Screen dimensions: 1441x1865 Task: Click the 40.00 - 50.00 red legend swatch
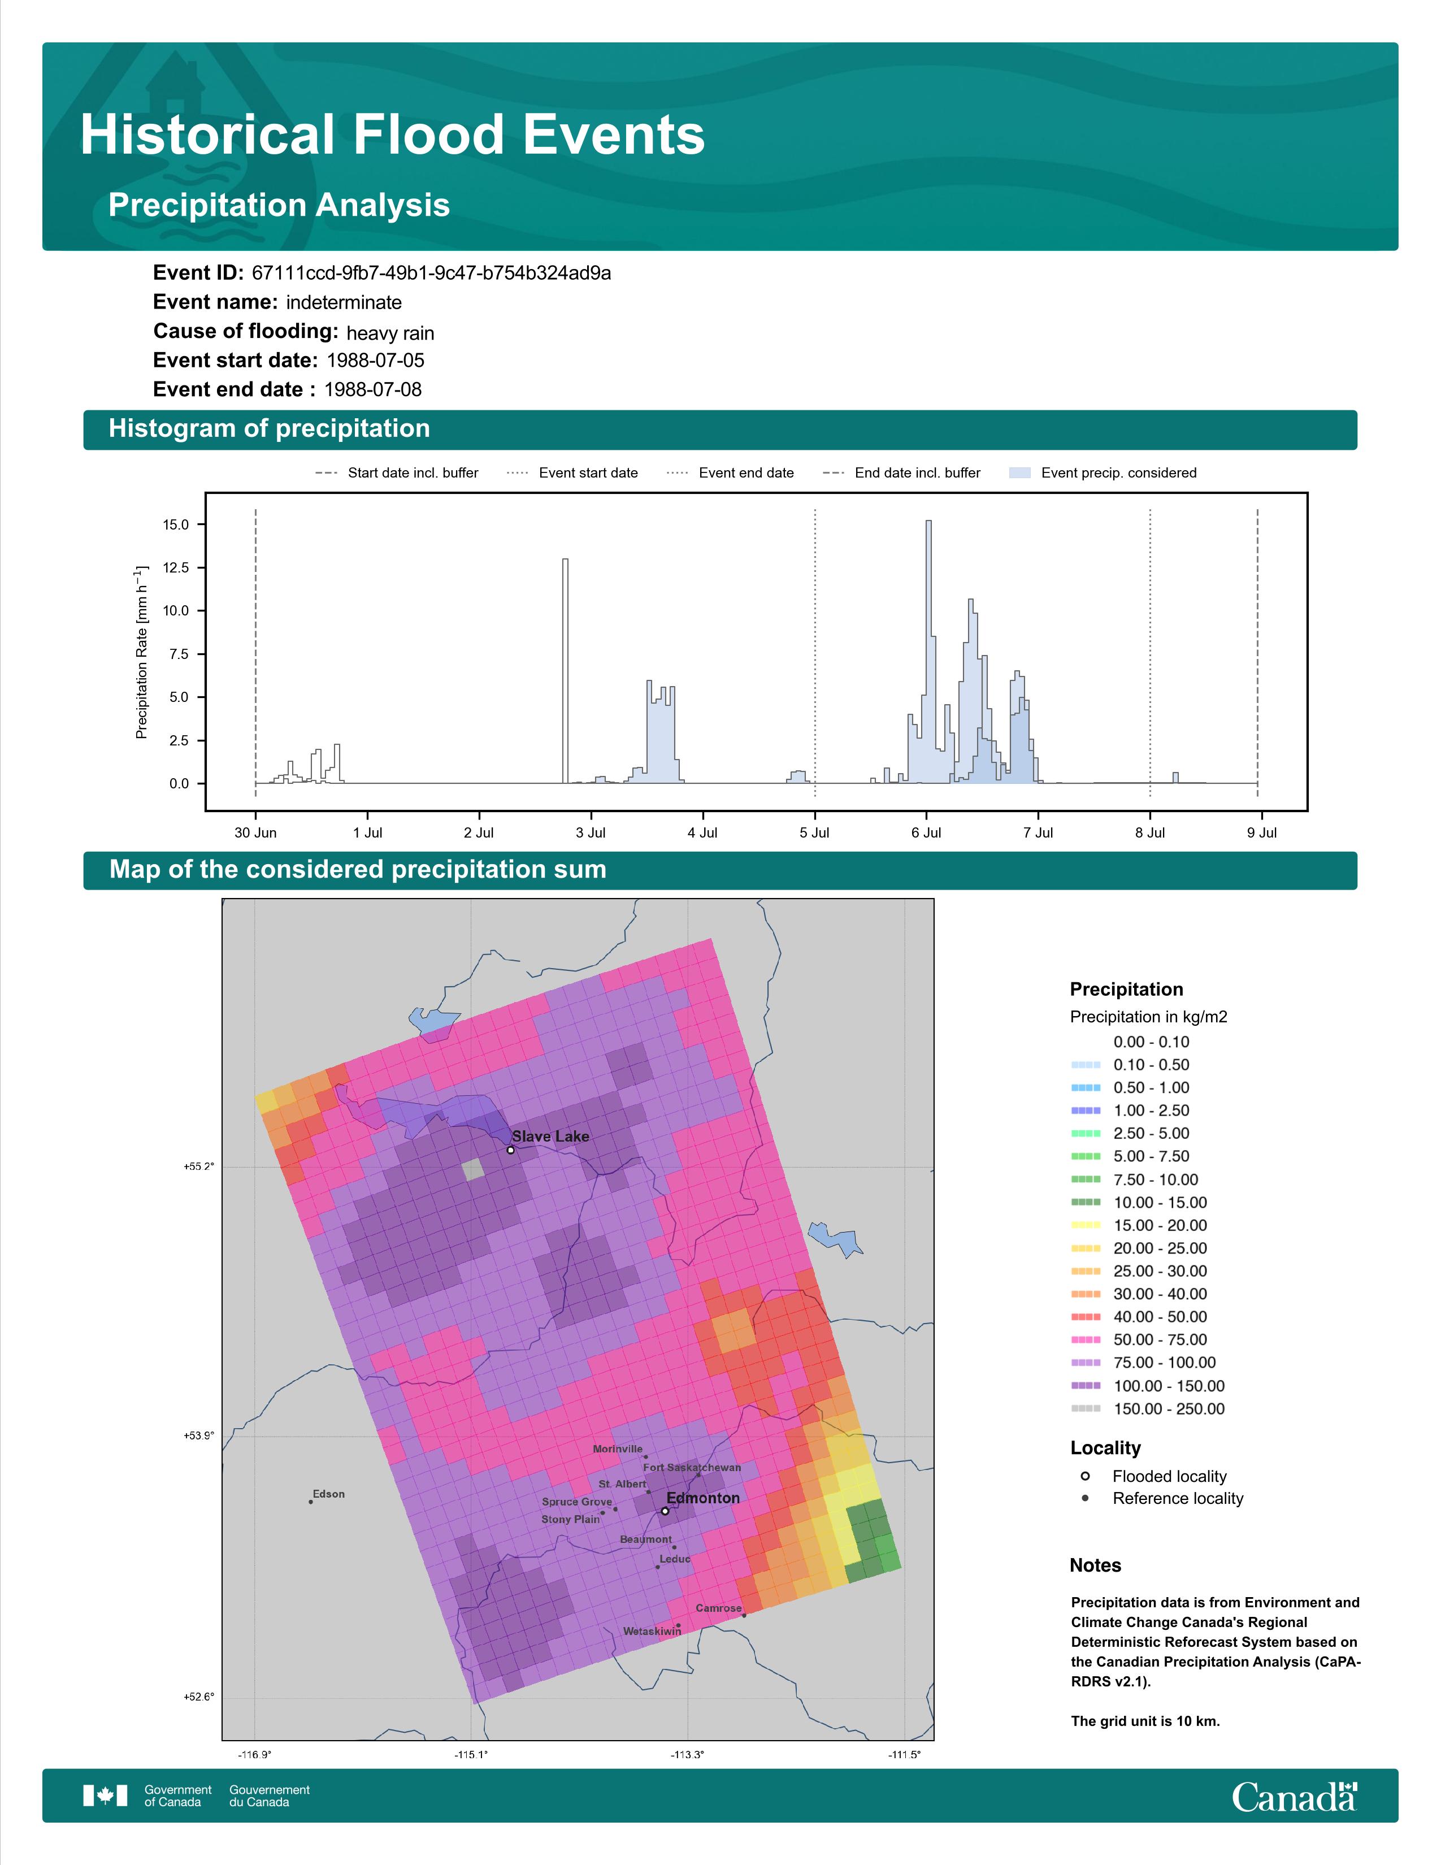point(1086,1317)
